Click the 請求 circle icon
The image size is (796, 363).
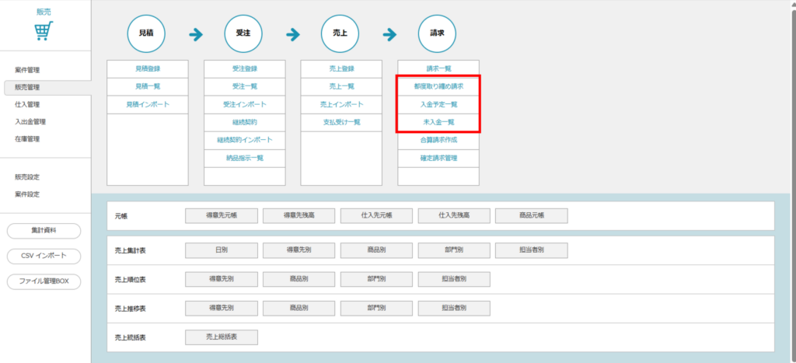438,34
